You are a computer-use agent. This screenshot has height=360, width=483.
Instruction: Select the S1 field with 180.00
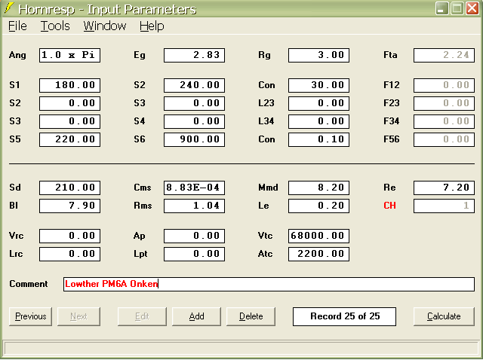(69, 85)
